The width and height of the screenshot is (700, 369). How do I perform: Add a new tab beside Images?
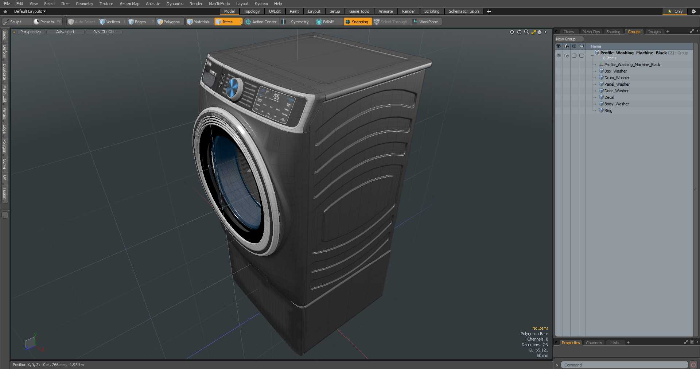click(x=668, y=32)
